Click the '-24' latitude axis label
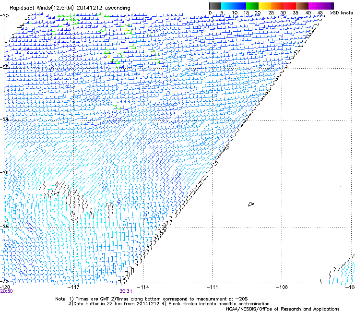This screenshot has height=312, width=355. 4,120
